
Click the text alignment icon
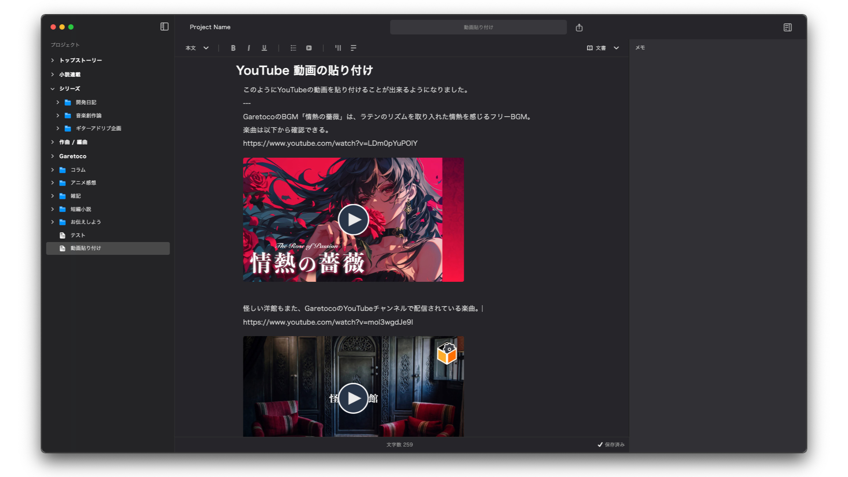353,48
